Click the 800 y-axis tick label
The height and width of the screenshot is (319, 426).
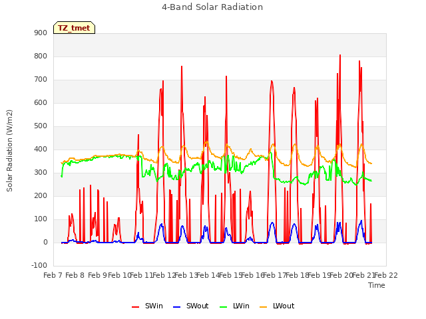point(41,56)
